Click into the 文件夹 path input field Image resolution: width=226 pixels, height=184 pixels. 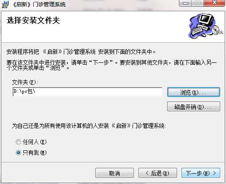[87, 92]
